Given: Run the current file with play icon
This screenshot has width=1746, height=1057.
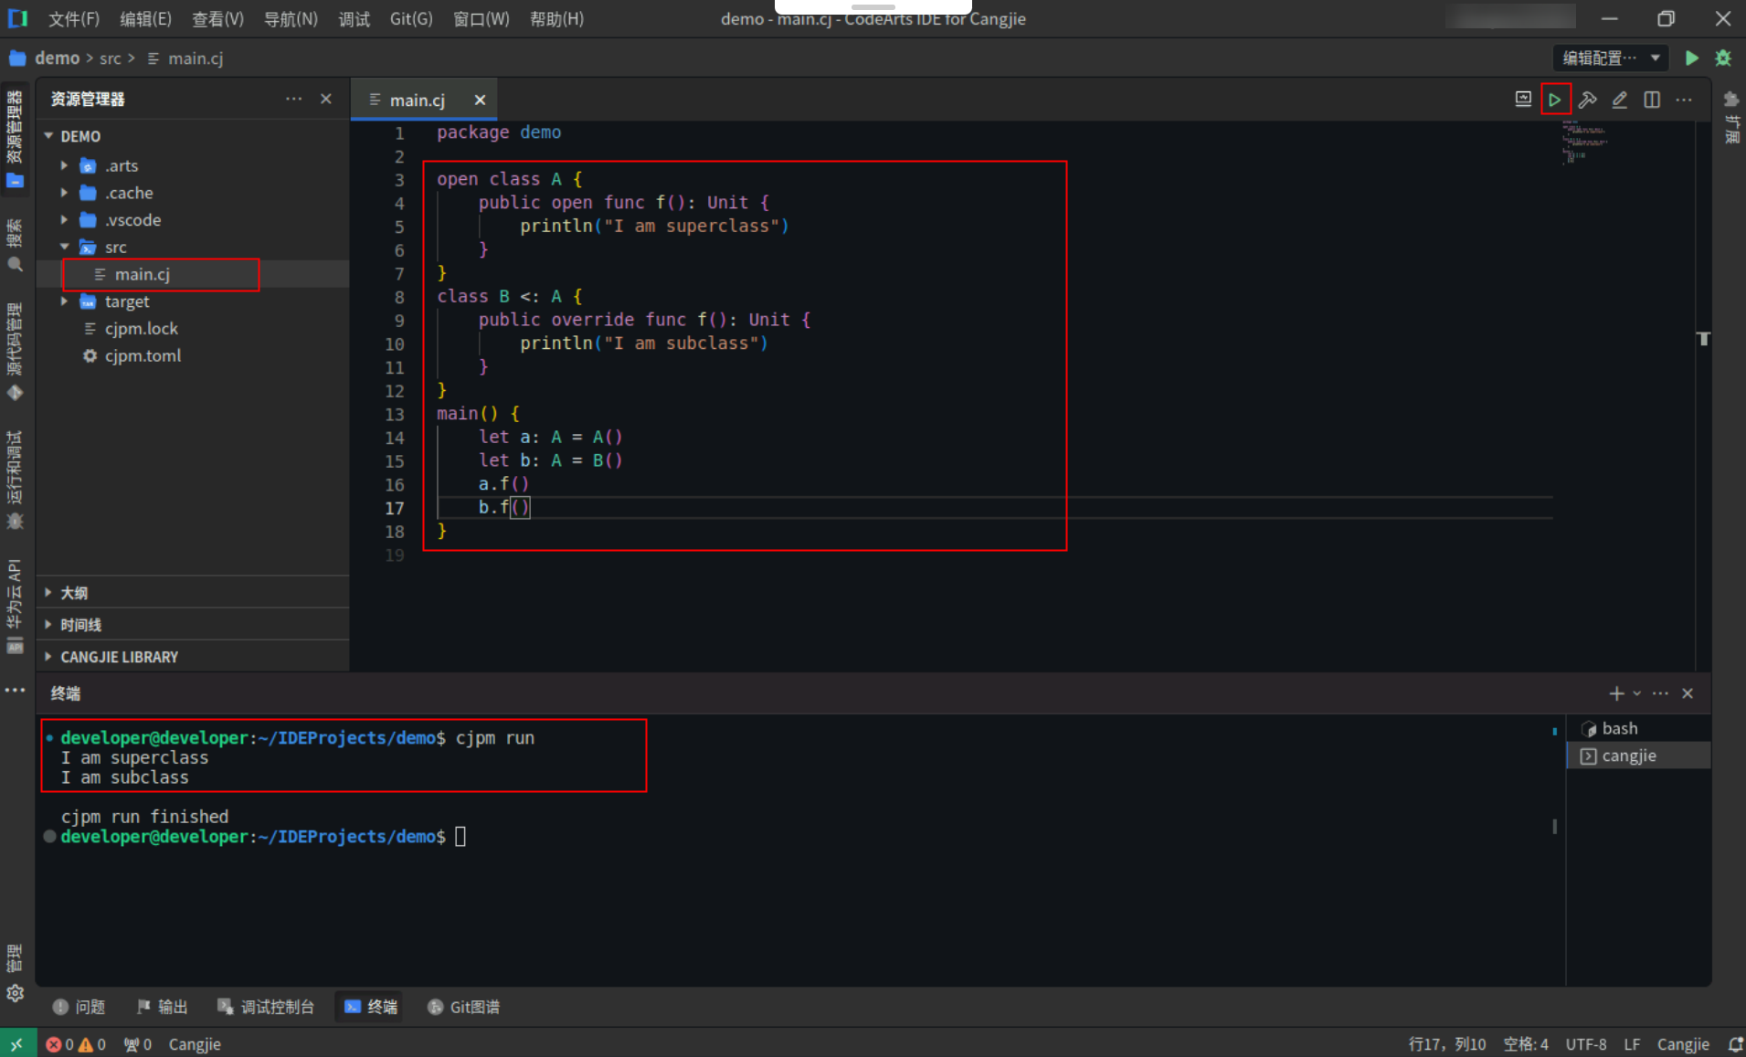Looking at the screenshot, I should pos(1554,100).
